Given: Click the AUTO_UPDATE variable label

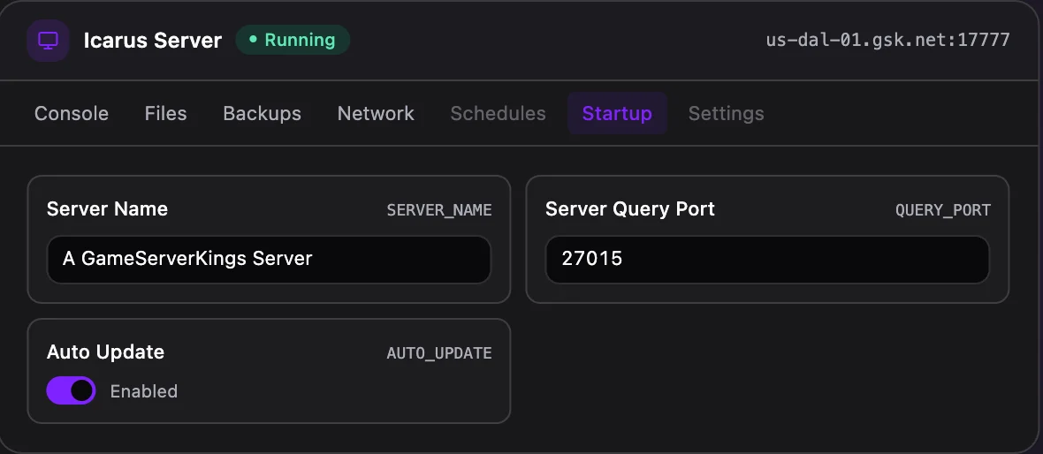Looking at the screenshot, I should 439,353.
